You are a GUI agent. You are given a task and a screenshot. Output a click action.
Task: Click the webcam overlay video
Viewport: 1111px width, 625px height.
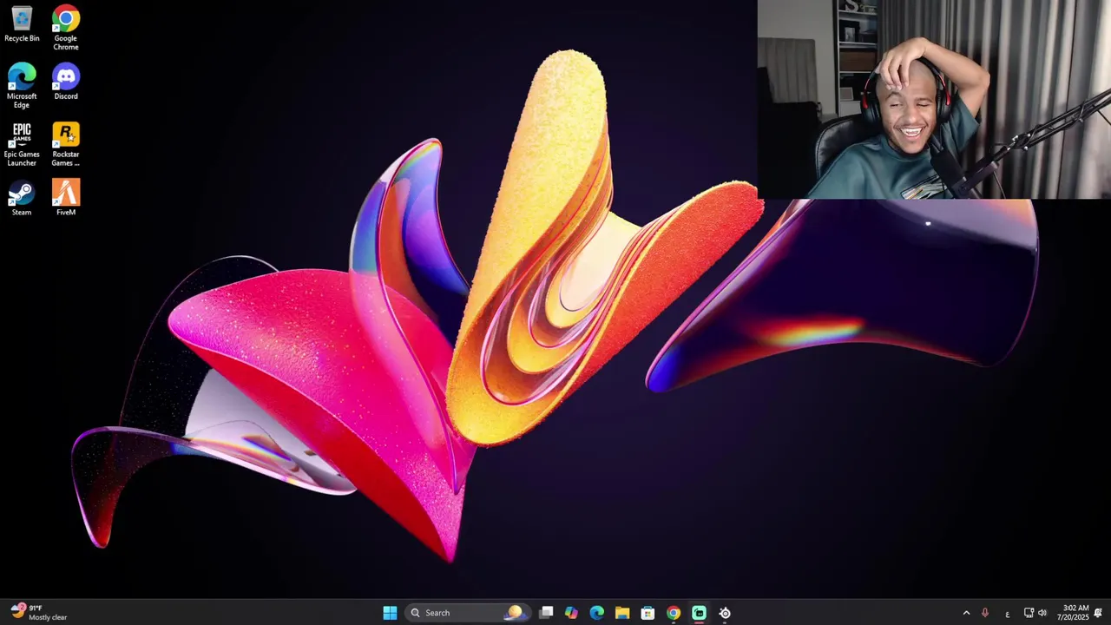[934, 99]
